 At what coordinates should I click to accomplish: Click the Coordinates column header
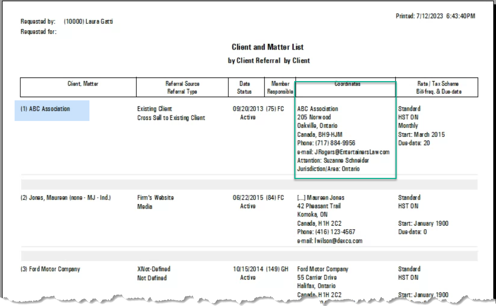pos(347,84)
